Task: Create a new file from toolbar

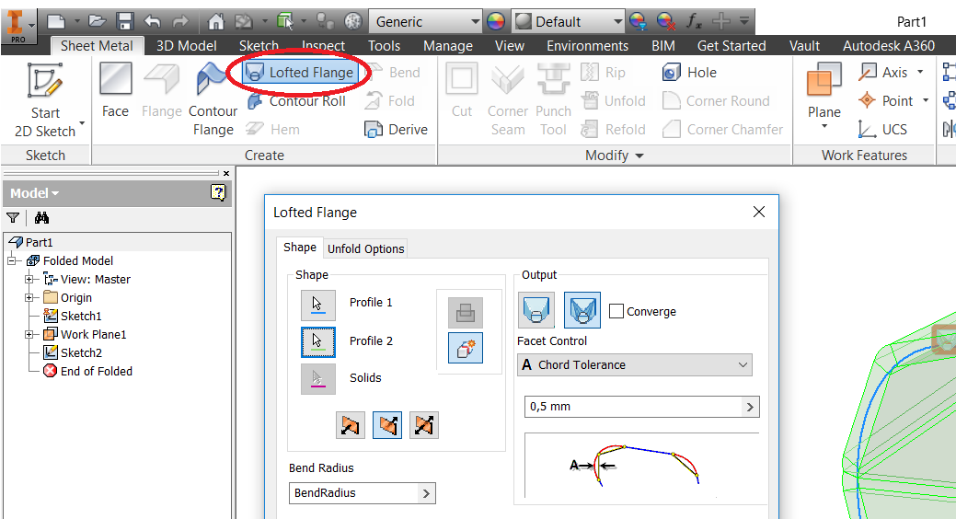Action: tap(57, 21)
